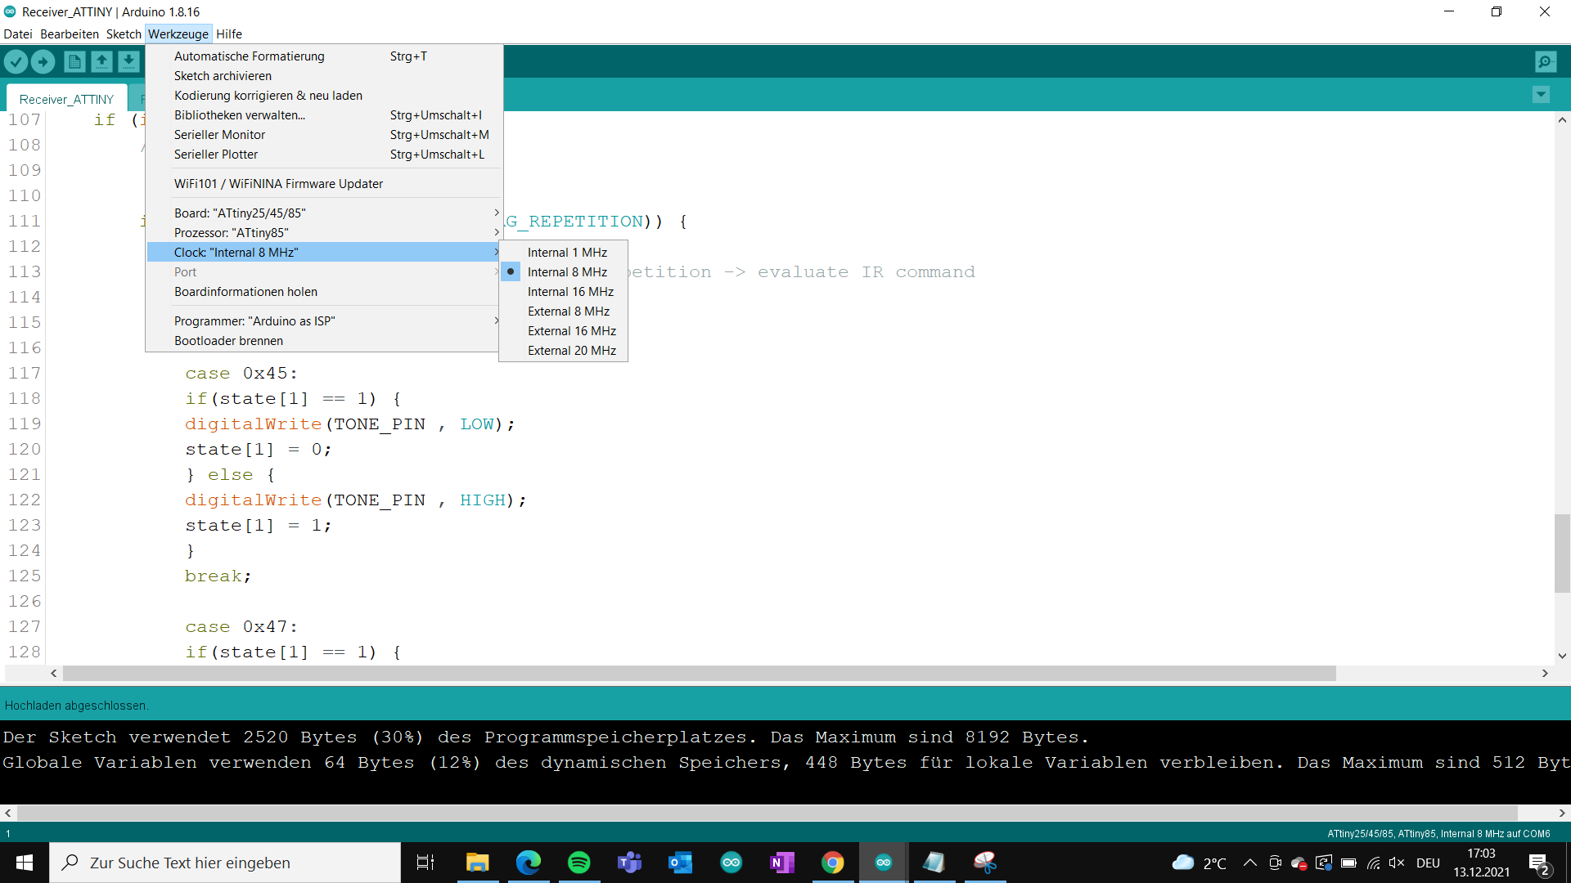Switch to Receiver_ATTINY tab
The image size is (1571, 883).
[x=66, y=99]
